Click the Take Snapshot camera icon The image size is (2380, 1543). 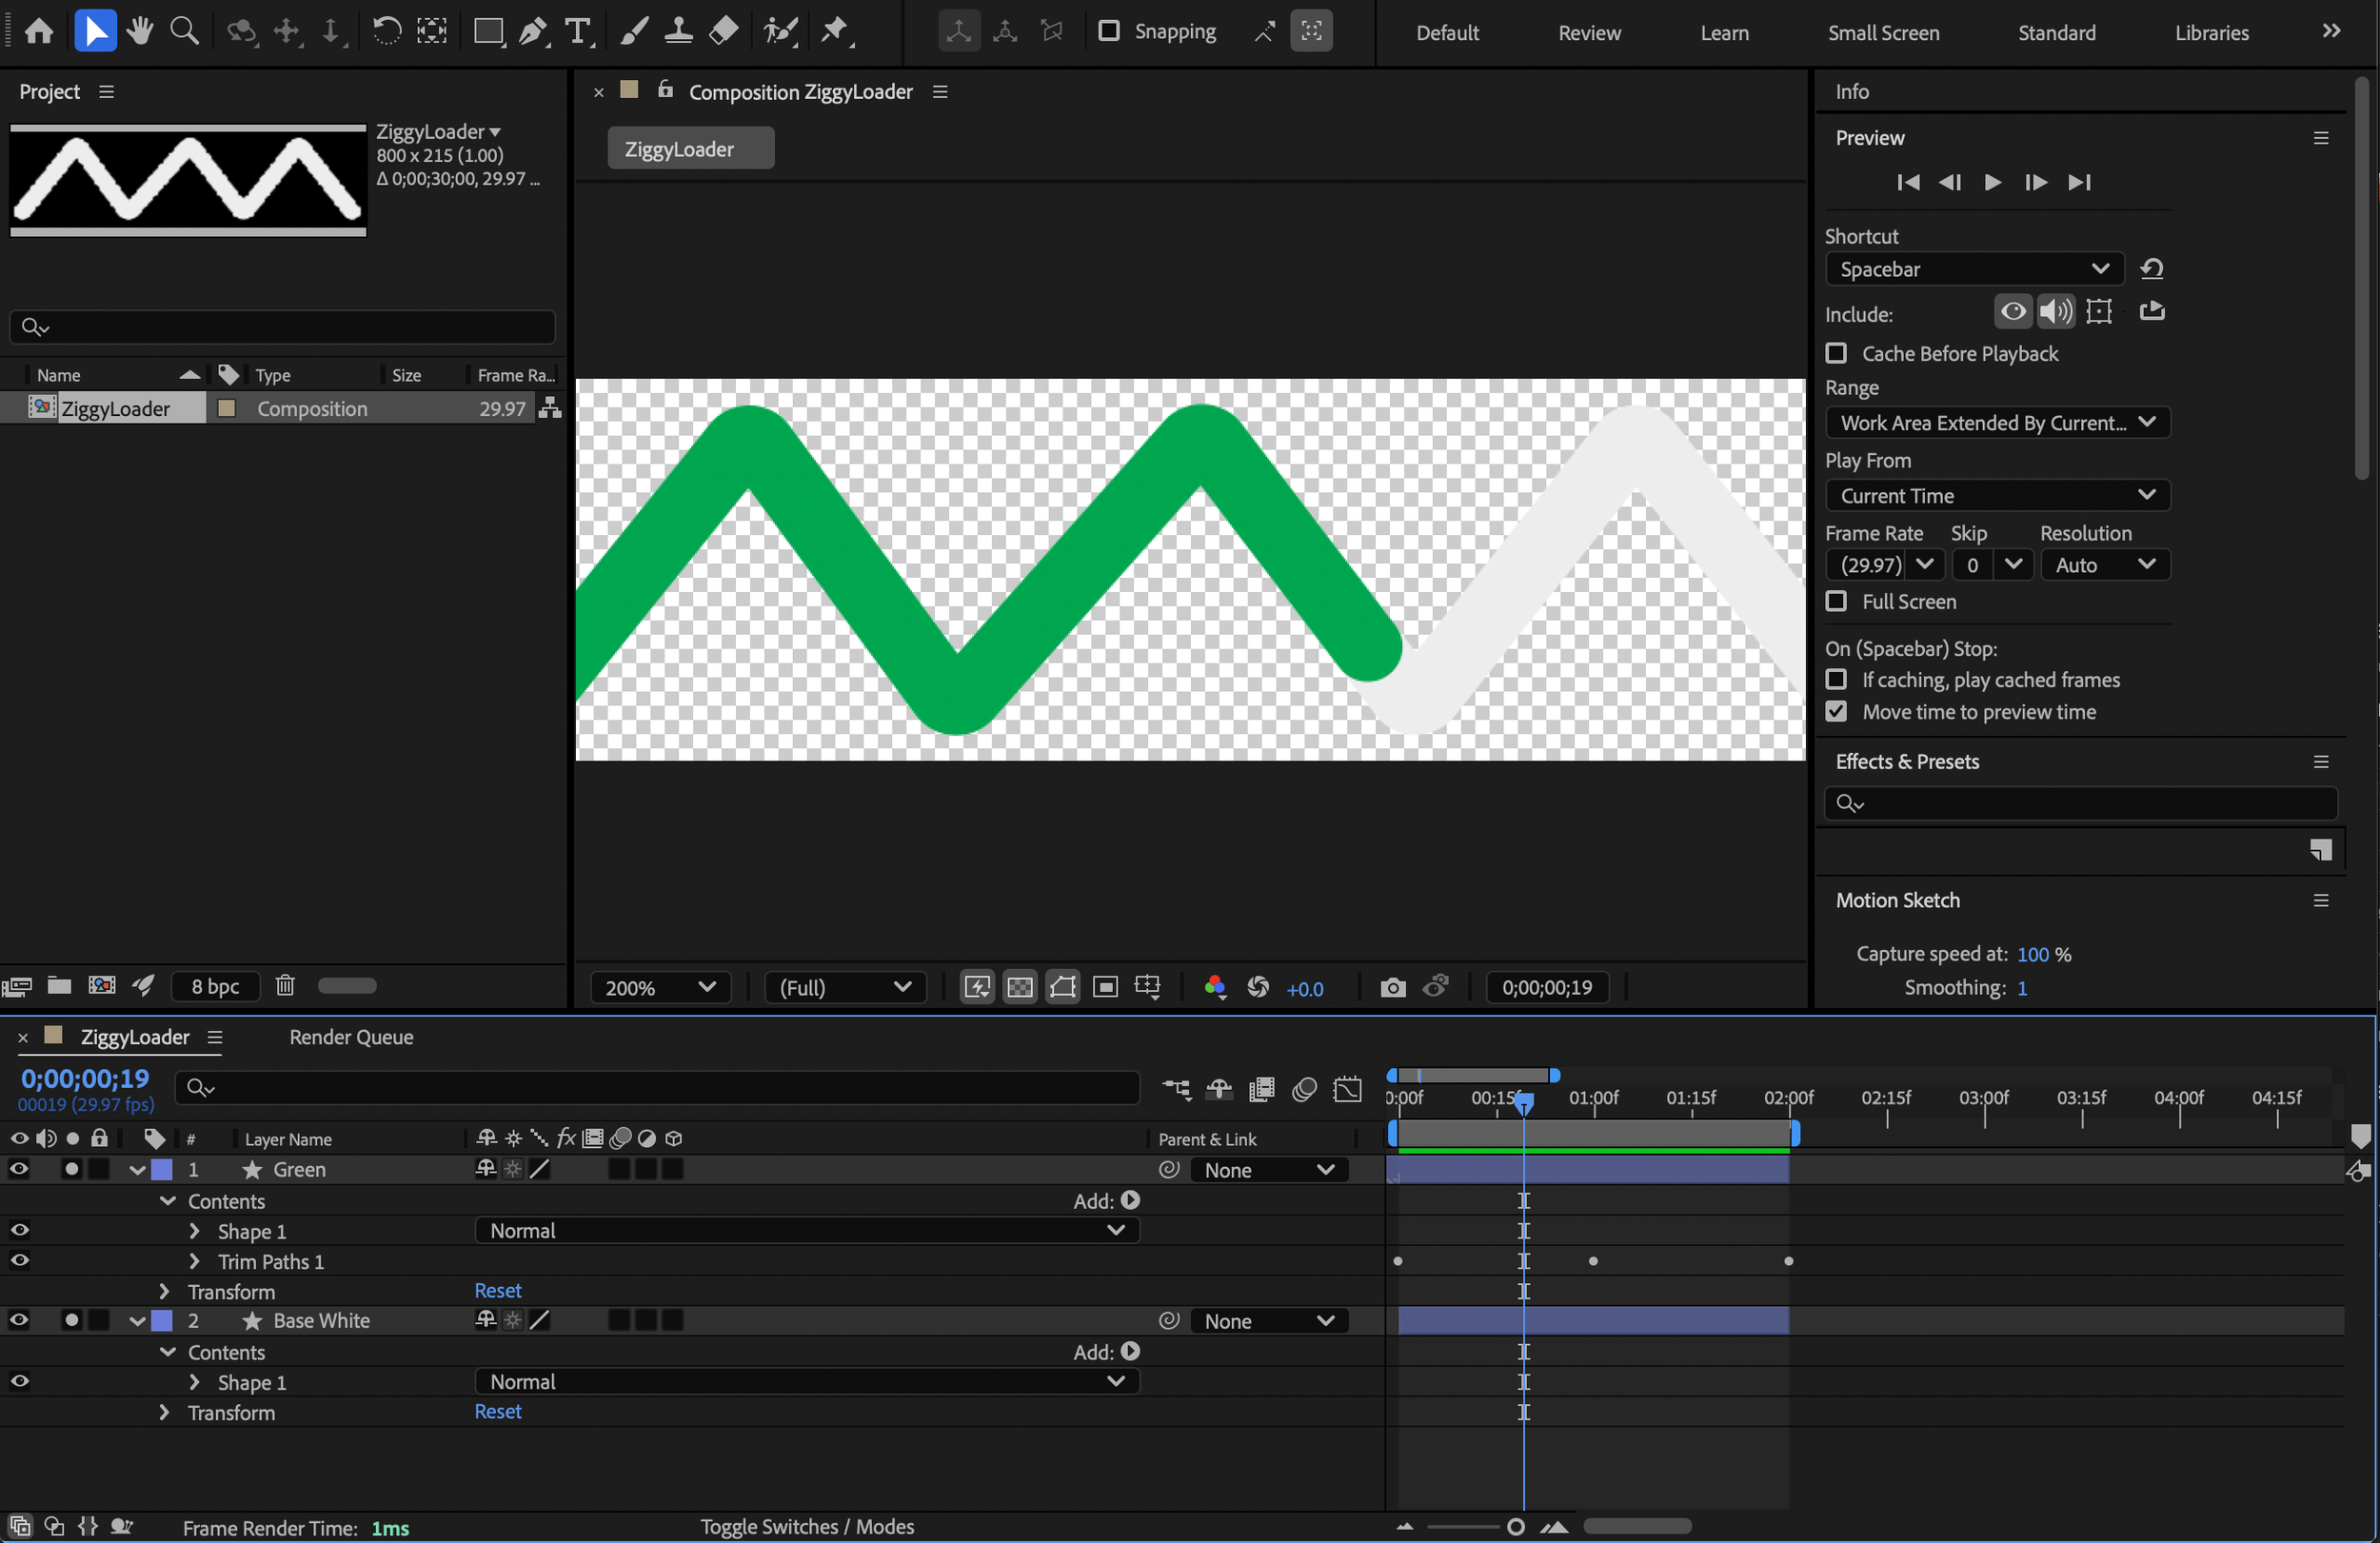1392,988
